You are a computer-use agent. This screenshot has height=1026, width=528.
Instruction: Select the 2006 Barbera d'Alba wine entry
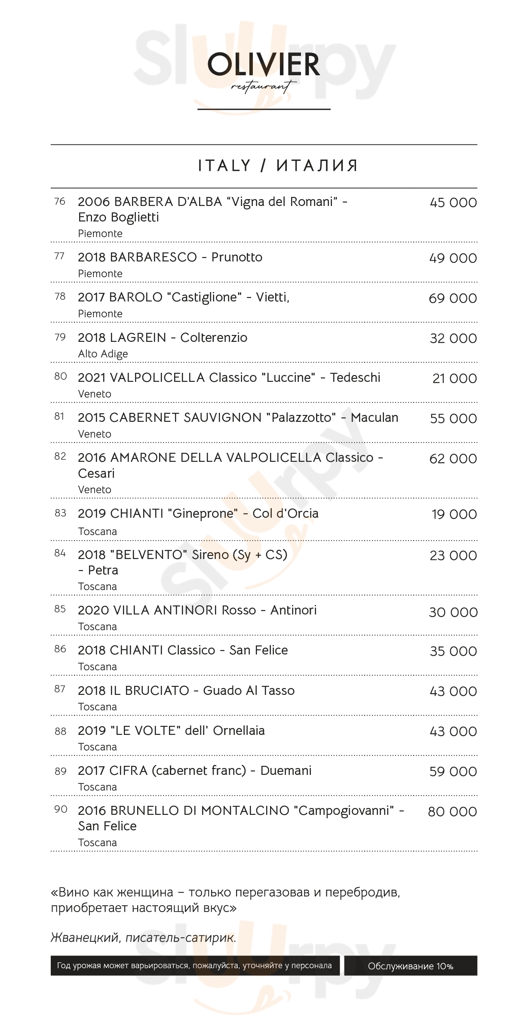tap(212, 209)
